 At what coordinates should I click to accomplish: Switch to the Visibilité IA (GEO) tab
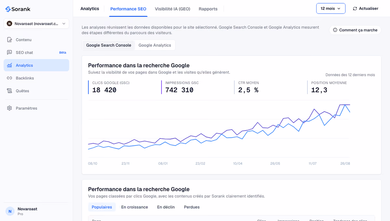(x=173, y=9)
